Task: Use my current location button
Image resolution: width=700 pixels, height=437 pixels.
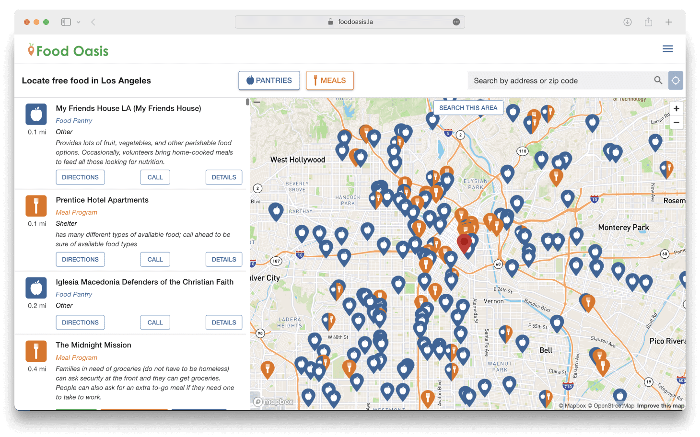Action: (676, 80)
